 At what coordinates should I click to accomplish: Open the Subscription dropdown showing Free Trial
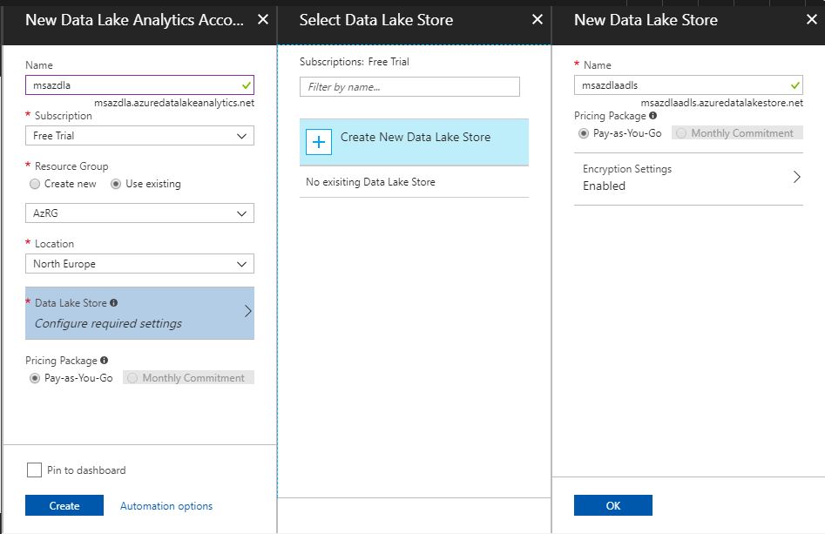[x=139, y=135]
